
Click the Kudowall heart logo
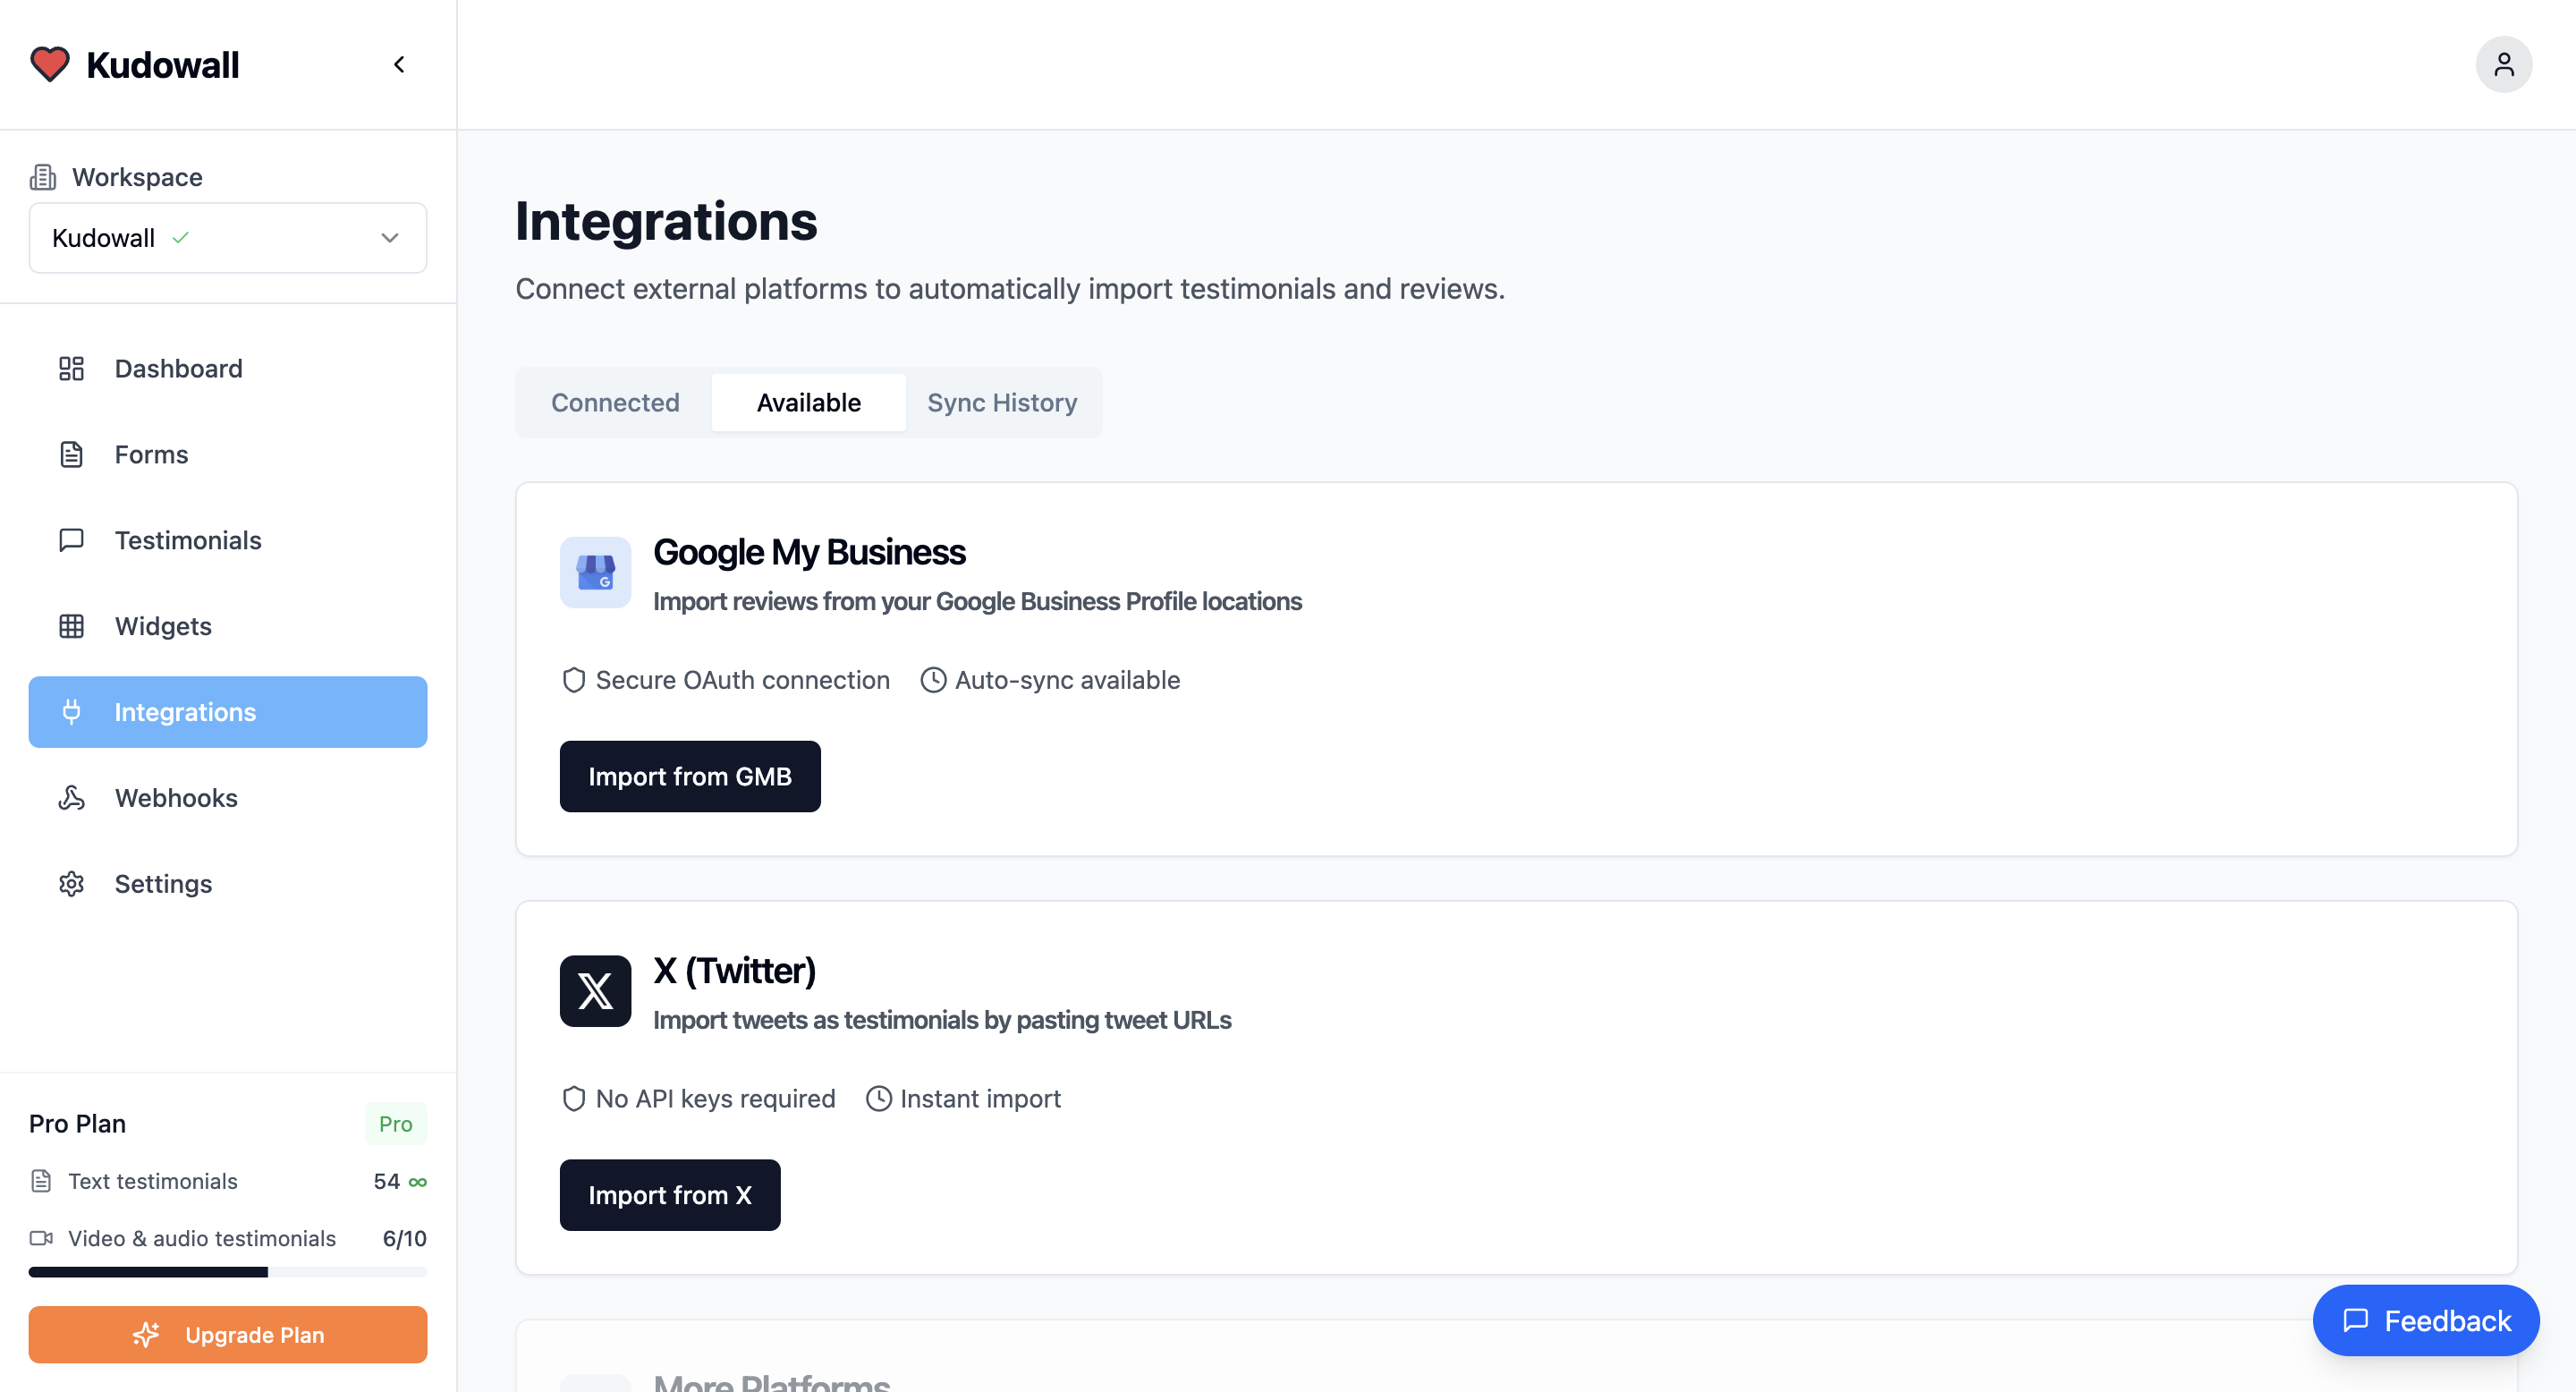[x=49, y=65]
